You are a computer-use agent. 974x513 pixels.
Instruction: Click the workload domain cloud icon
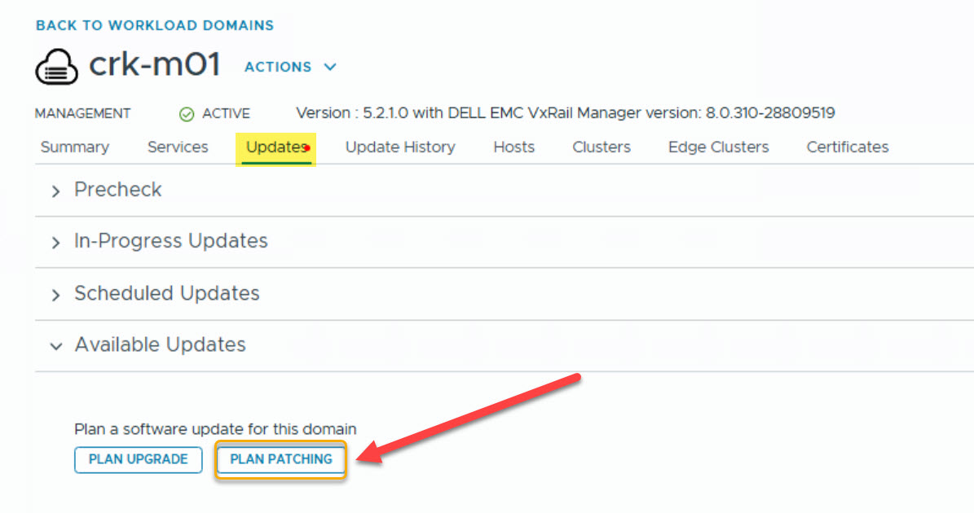56,67
